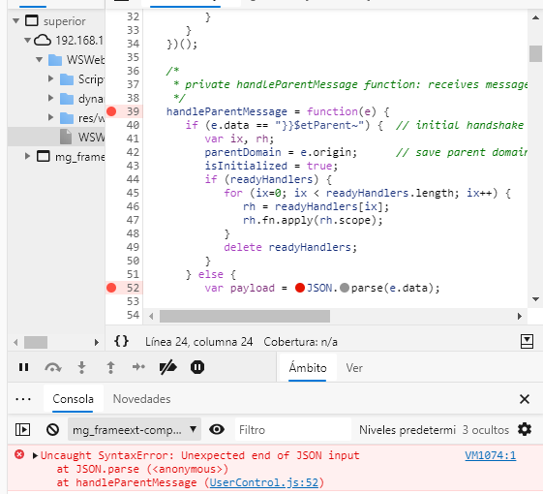This screenshot has height=494, width=543.
Task: Show the console sidebar panel
Action: point(23,430)
